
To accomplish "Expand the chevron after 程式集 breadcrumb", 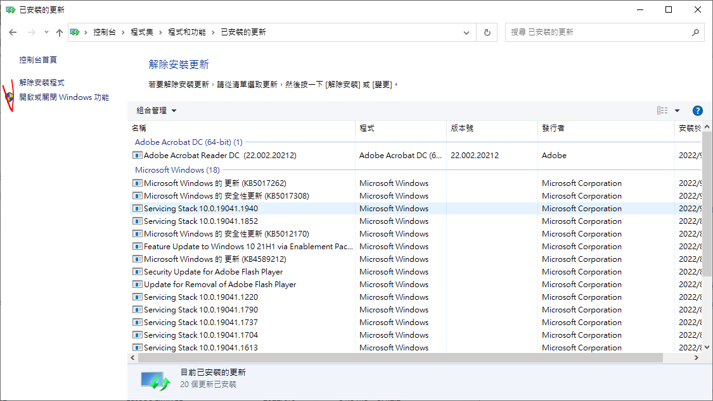I will pos(160,33).
